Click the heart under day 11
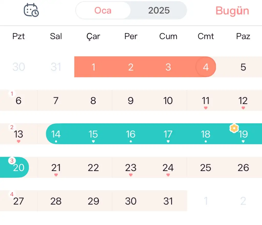This screenshot has height=225, width=262. pos(206,108)
